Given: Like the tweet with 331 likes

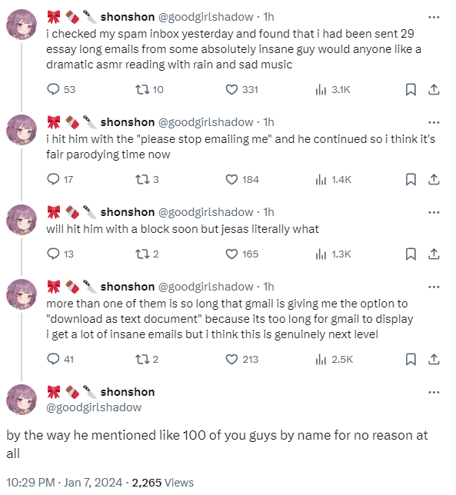Looking at the screenshot, I should click(242, 90).
